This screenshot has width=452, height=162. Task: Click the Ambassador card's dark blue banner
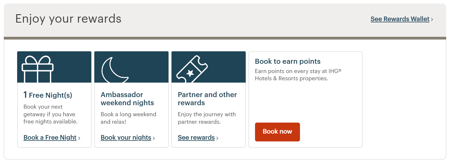point(131,67)
